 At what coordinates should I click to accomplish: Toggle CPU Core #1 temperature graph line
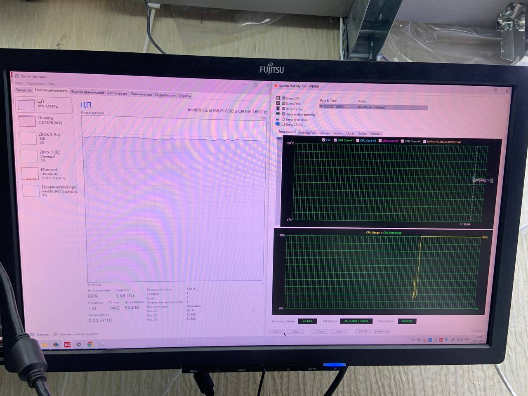coord(335,140)
